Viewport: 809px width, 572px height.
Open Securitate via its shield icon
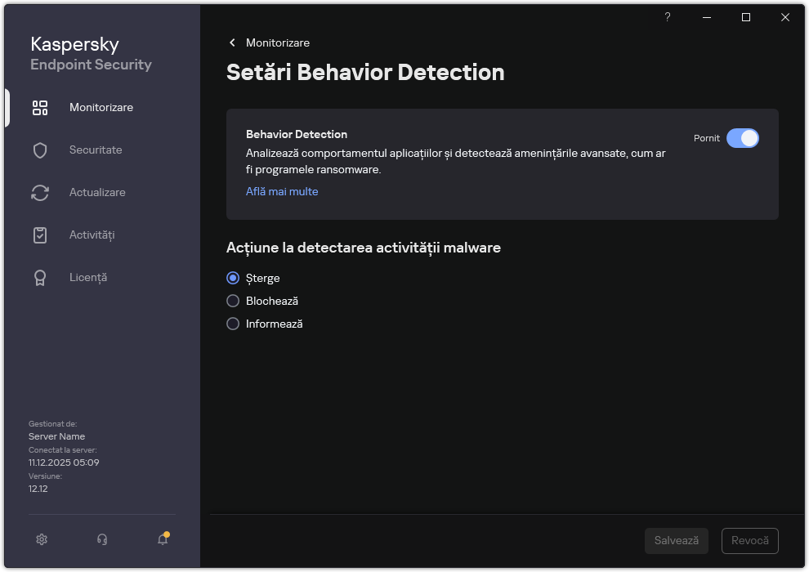point(40,150)
